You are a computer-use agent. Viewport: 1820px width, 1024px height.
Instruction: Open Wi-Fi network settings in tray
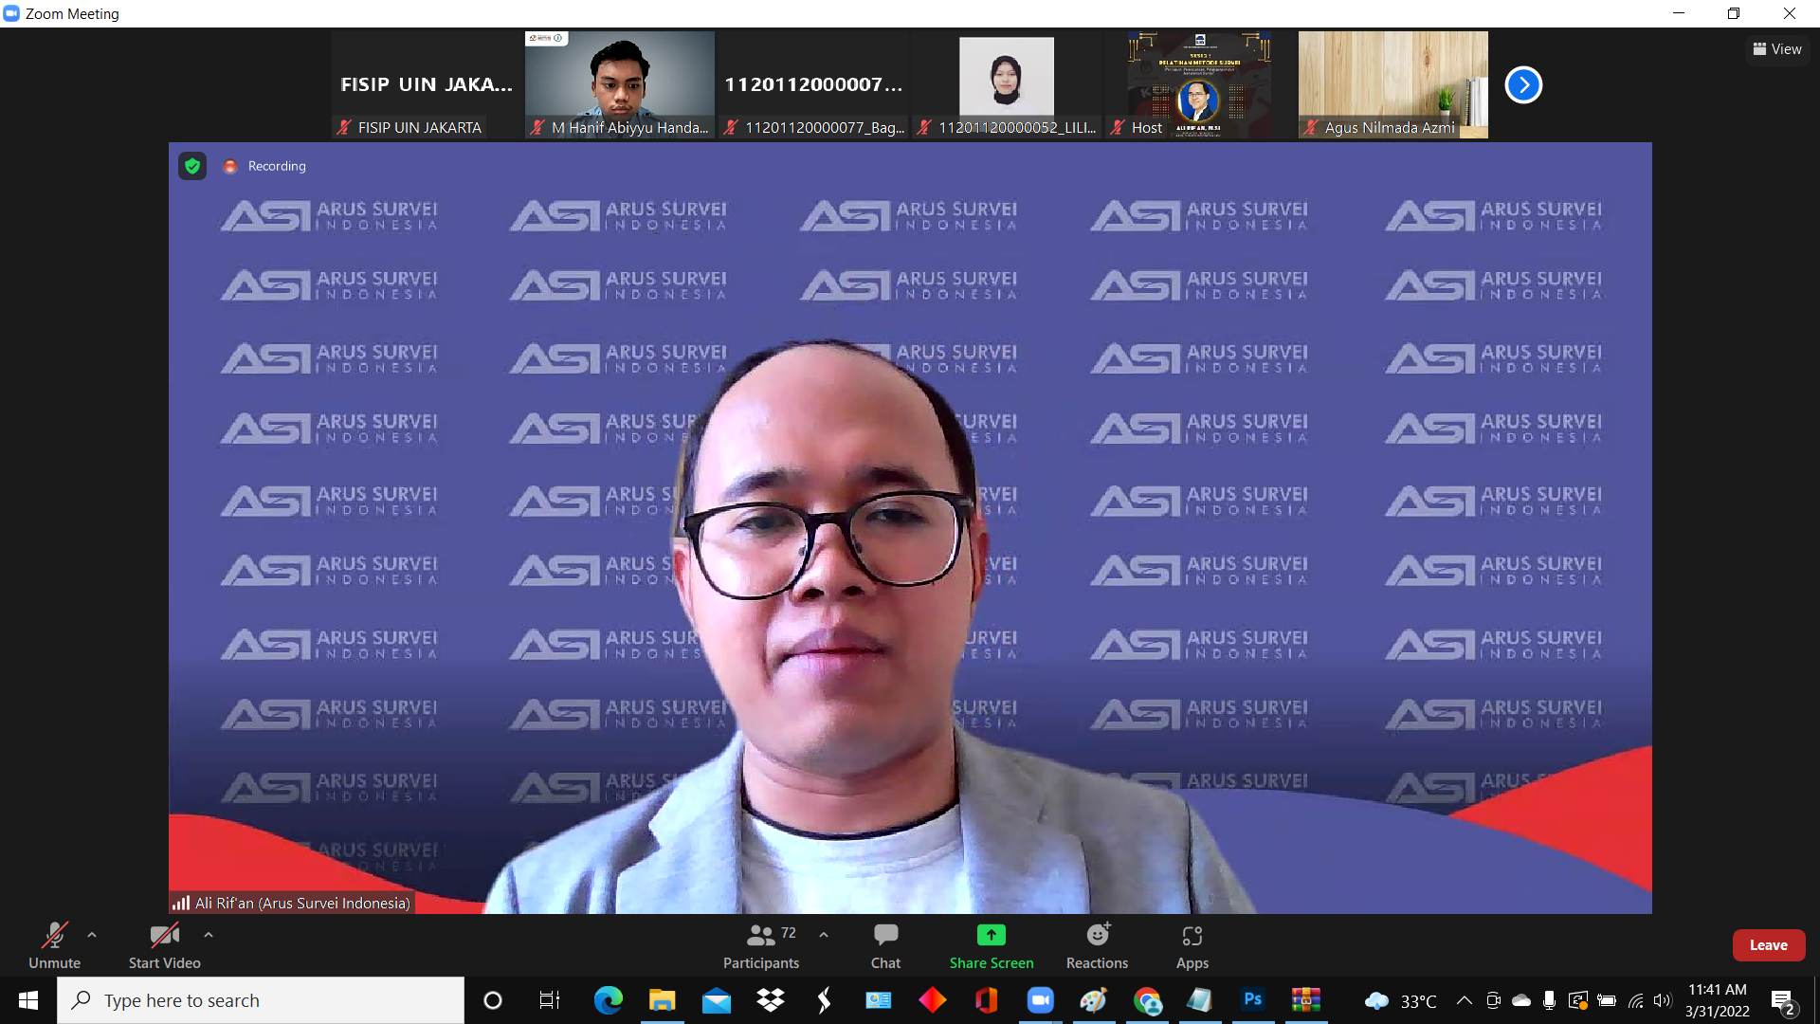click(1636, 1000)
